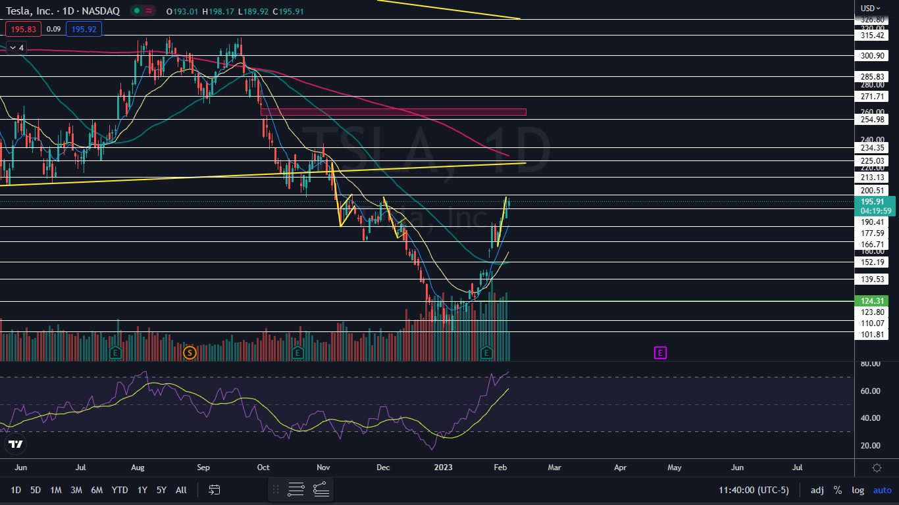Click the 177.59 price axis label
This screenshot has width=899, height=505.
(x=872, y=233)
